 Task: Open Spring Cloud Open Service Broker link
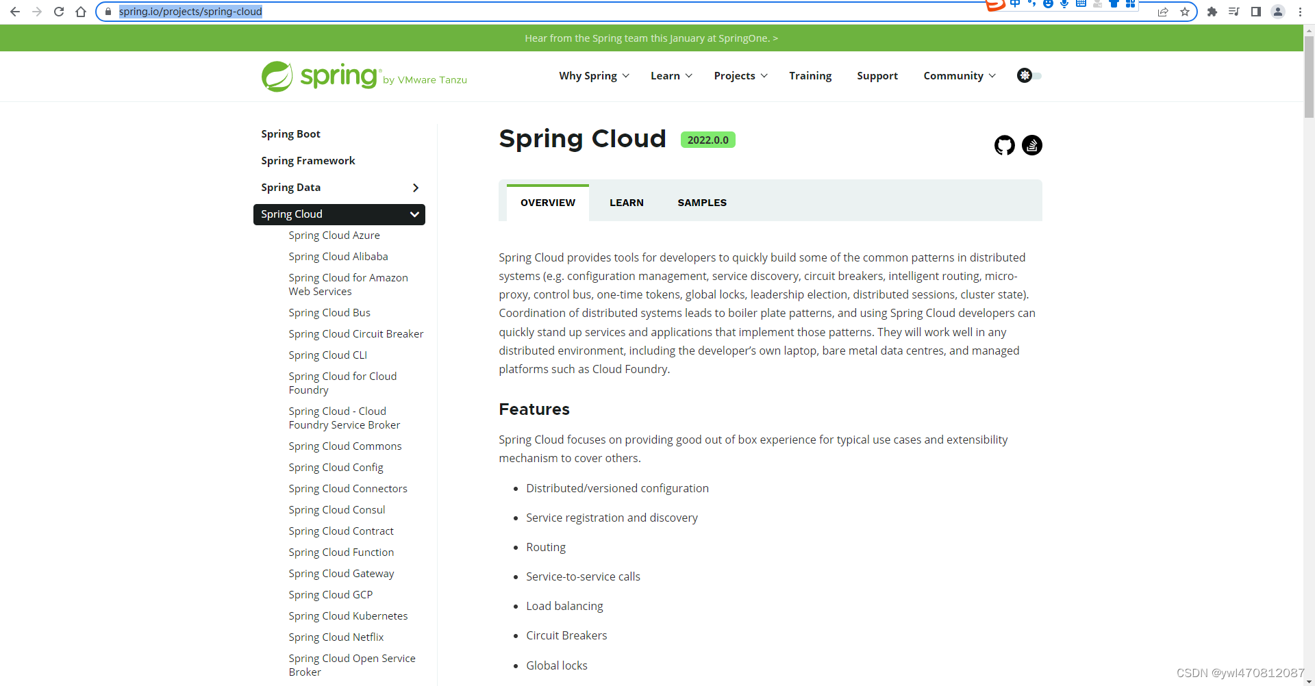[x=352, y=665]
